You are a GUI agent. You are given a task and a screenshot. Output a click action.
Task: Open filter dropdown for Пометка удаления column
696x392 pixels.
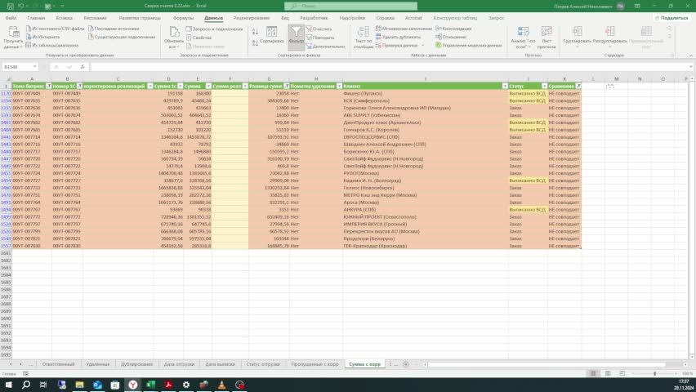pos(339,86)
